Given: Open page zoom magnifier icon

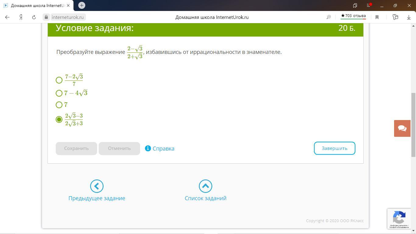Looking at the screenshot, I should (x=329, y=17).
